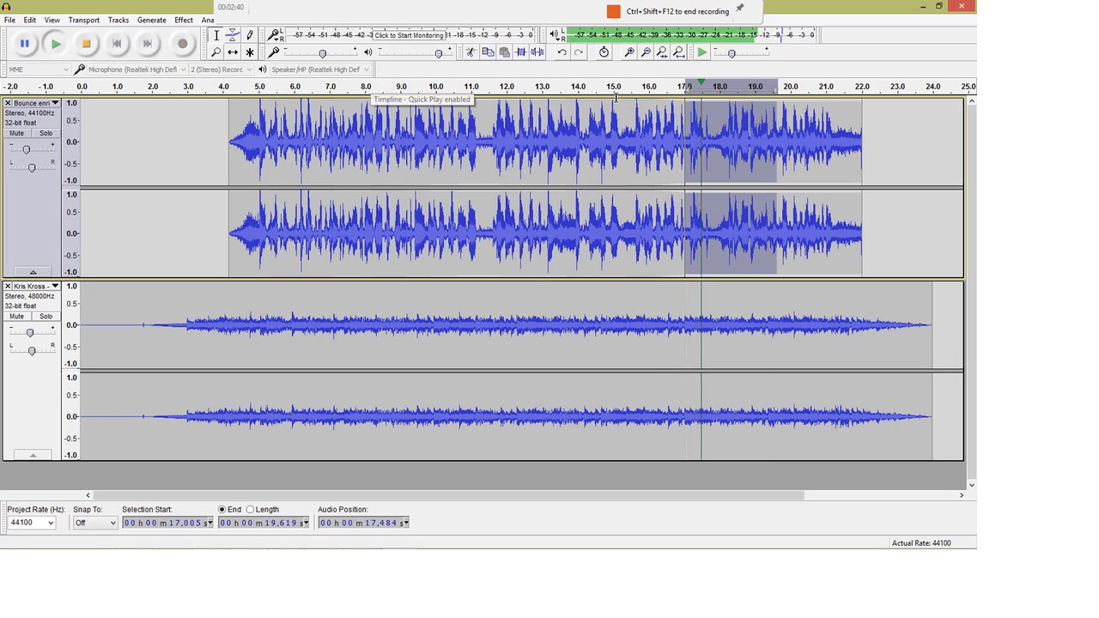This screenshot has height=618, width=1099.
Task: Adjust the Kris Kross track pan slider
Action: tap(32, 350)
